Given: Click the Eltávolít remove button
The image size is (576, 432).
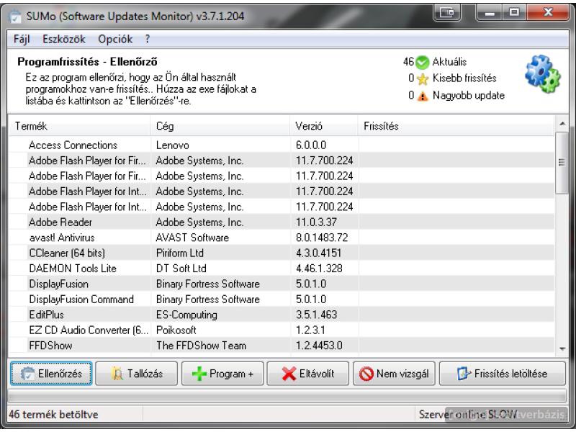Looking at the screenshot, I should [x=308, y=374].
